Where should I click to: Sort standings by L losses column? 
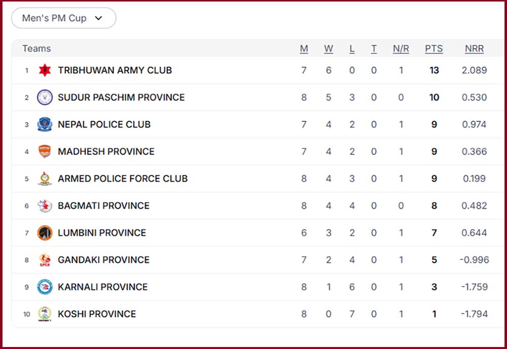click(x=352, y=49)
